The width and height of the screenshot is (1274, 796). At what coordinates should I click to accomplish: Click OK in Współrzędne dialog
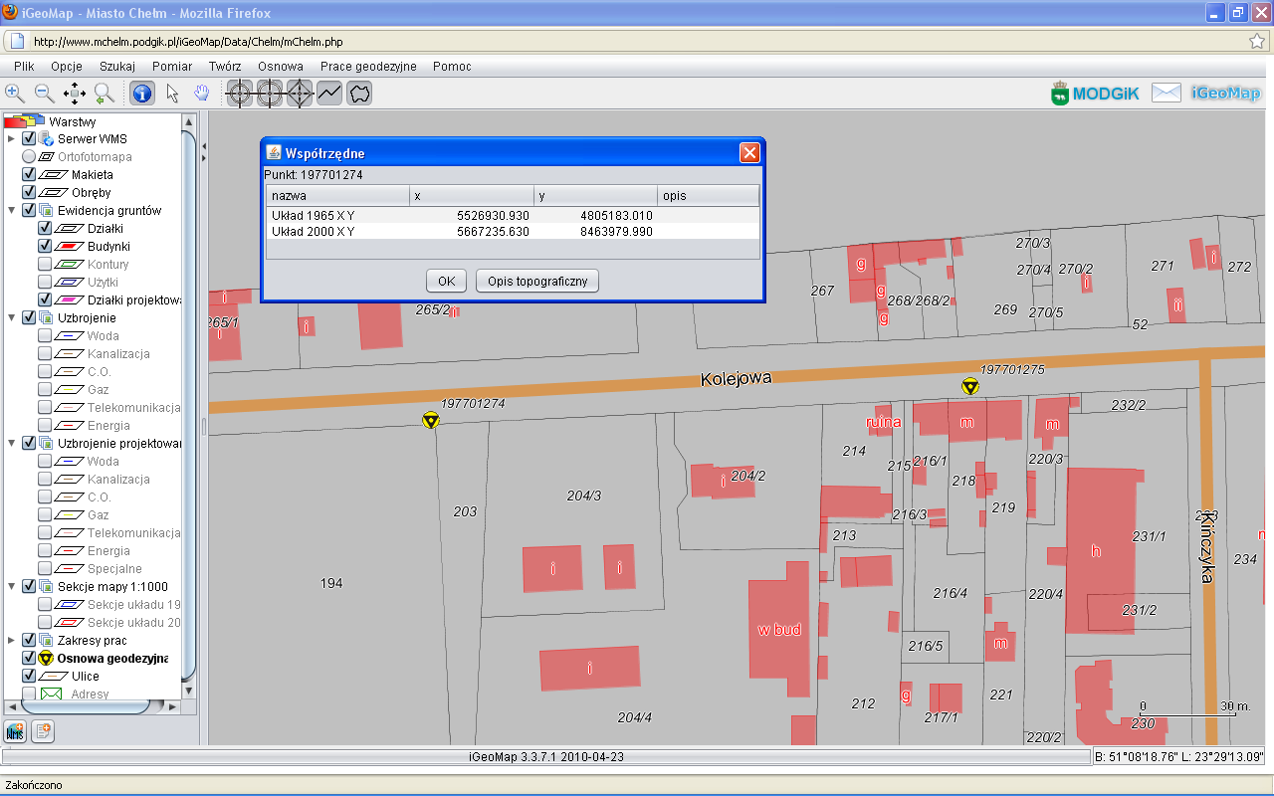[x=447, y=281]
